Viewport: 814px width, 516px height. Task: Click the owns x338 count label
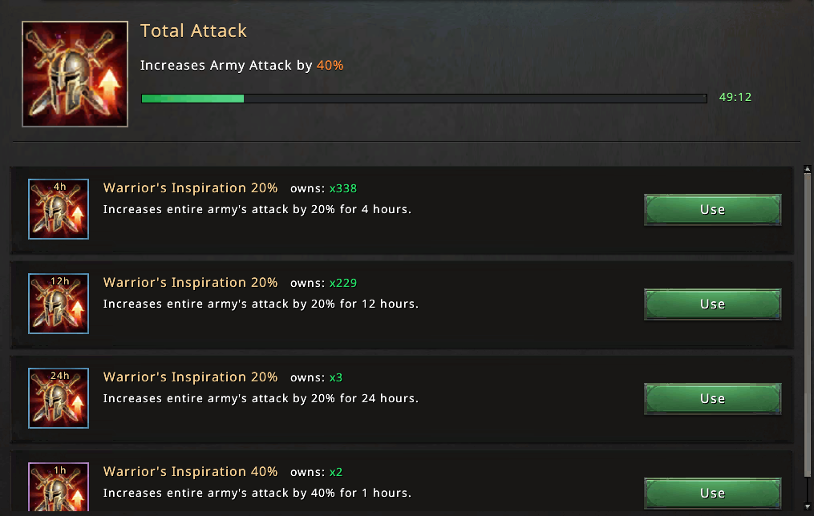[323, 188]
